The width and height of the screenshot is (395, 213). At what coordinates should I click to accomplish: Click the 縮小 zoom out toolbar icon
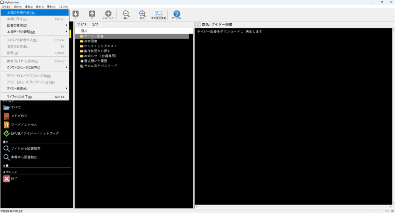tap(126, 15)
